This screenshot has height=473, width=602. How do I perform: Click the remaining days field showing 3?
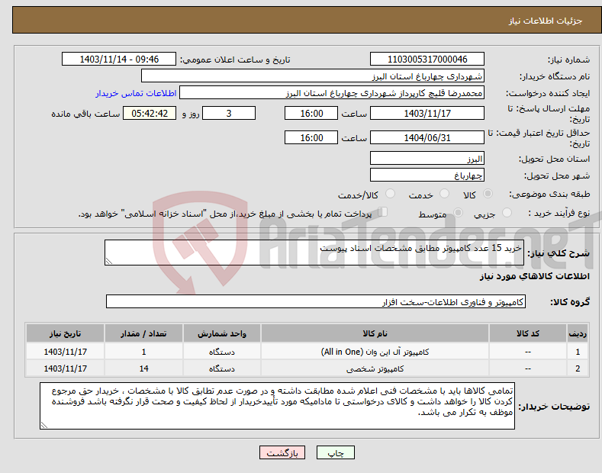(229, 113)
